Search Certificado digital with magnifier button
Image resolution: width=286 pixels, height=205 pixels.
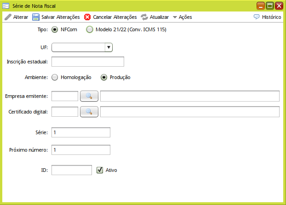coord(89,112)
